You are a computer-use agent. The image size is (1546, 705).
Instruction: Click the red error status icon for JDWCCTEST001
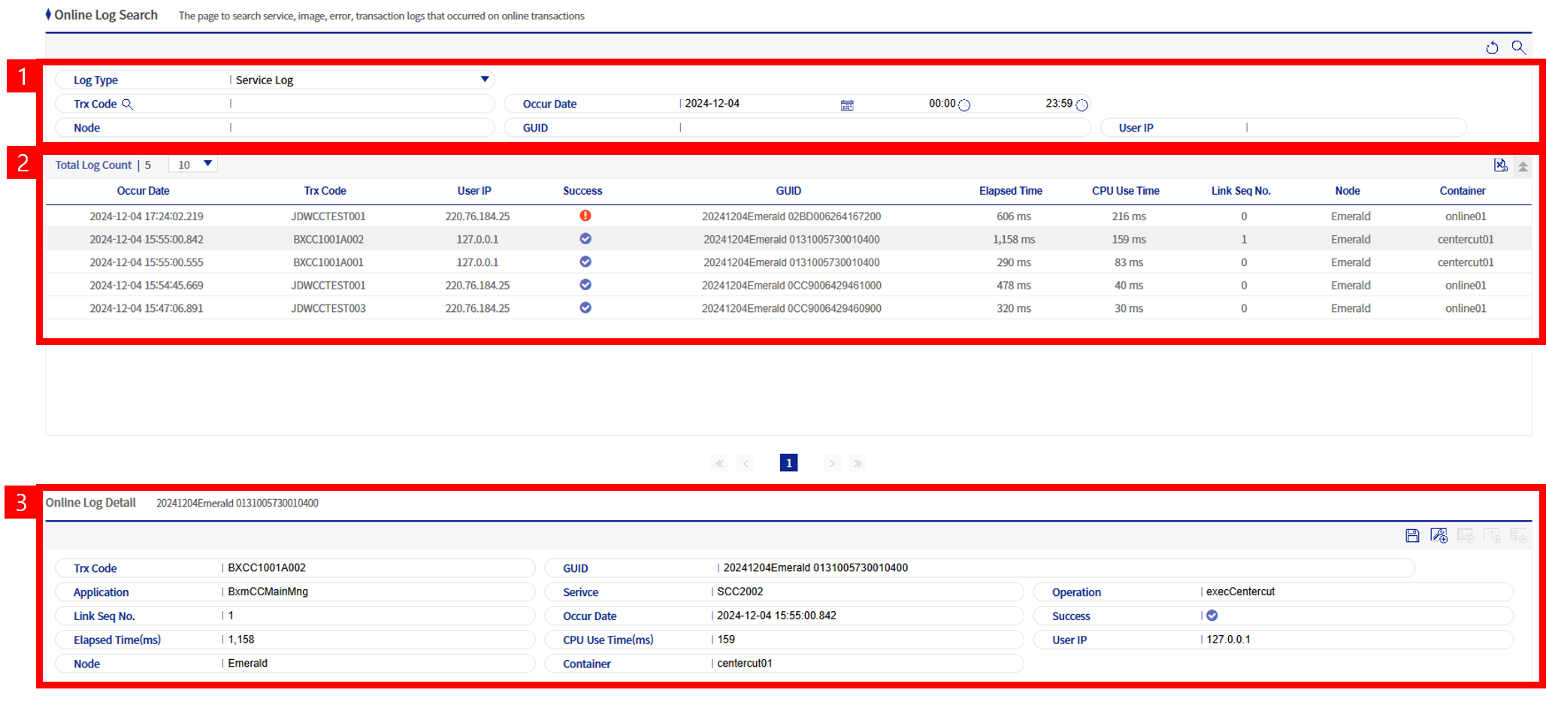pos(585,216)
